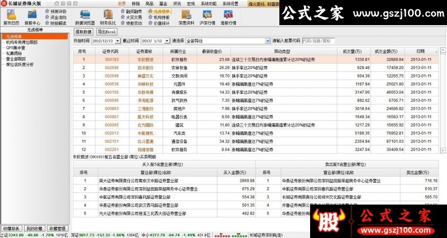This screenshot has height=238, width=447.
Task: Open the 财务纵比 financial comparison icon
Action: 108,17
